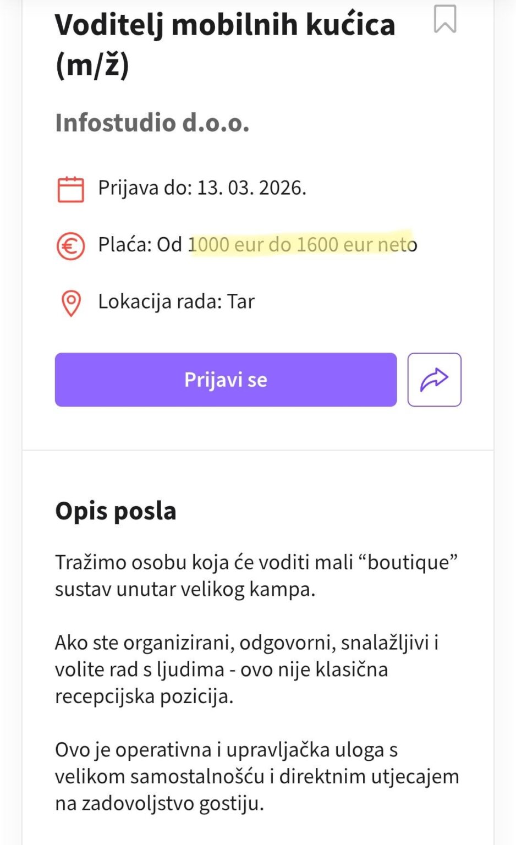Click the Tar work location text
Viewport: 516px width, 845px height.
click(241, 301)
